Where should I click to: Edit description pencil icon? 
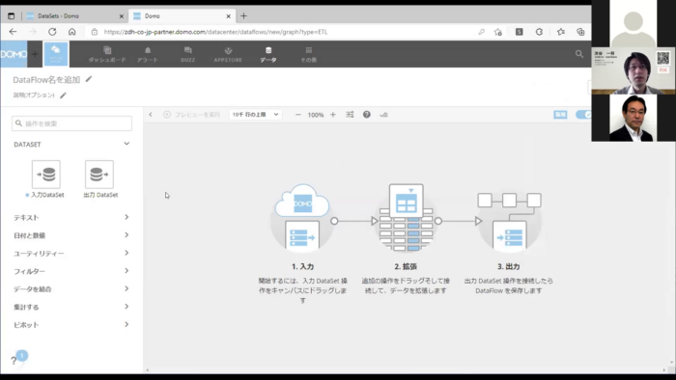pos(63,95)
